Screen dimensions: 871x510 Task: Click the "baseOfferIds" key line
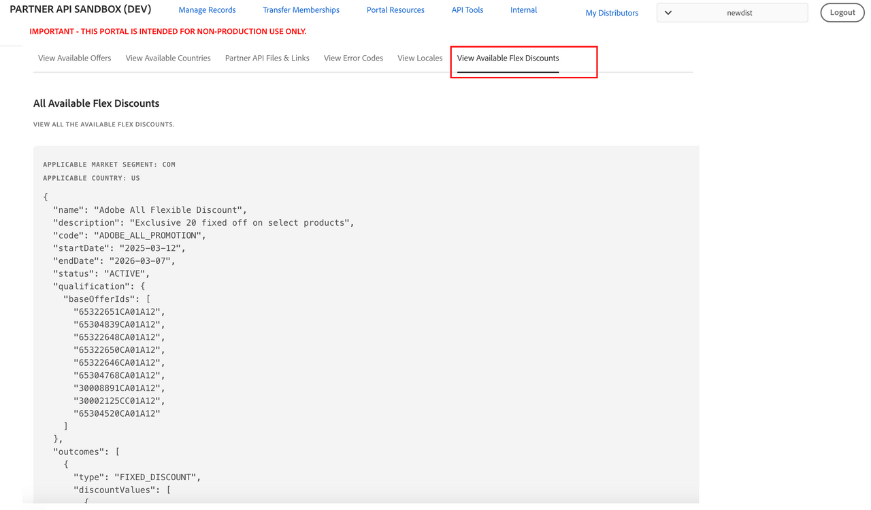tap(107, 299)
